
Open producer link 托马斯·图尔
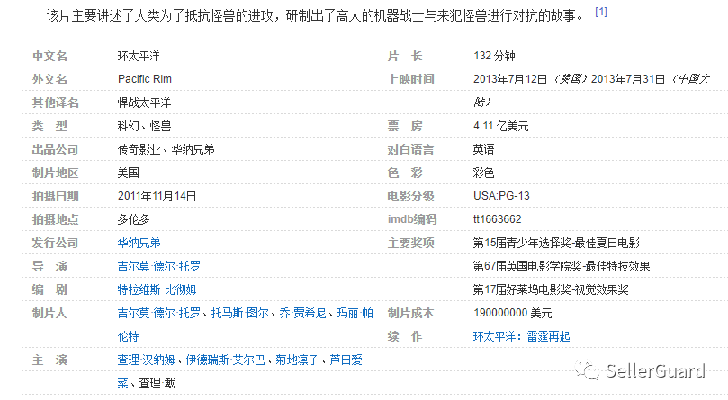pos(240,313)
